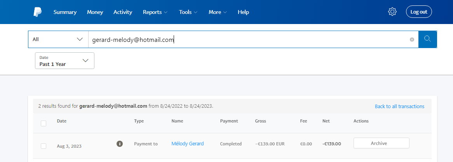This screenshot has width=453, height=162.
Task: Expand the Tools menu
Action: tap(188, 12)
